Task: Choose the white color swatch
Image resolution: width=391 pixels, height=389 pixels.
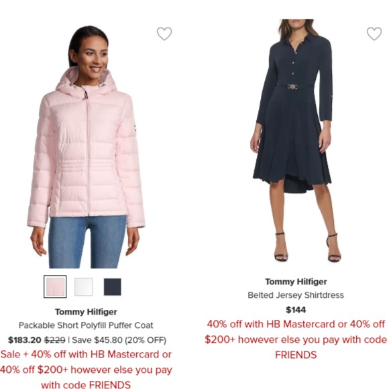Action: click(x=84, y=287)
